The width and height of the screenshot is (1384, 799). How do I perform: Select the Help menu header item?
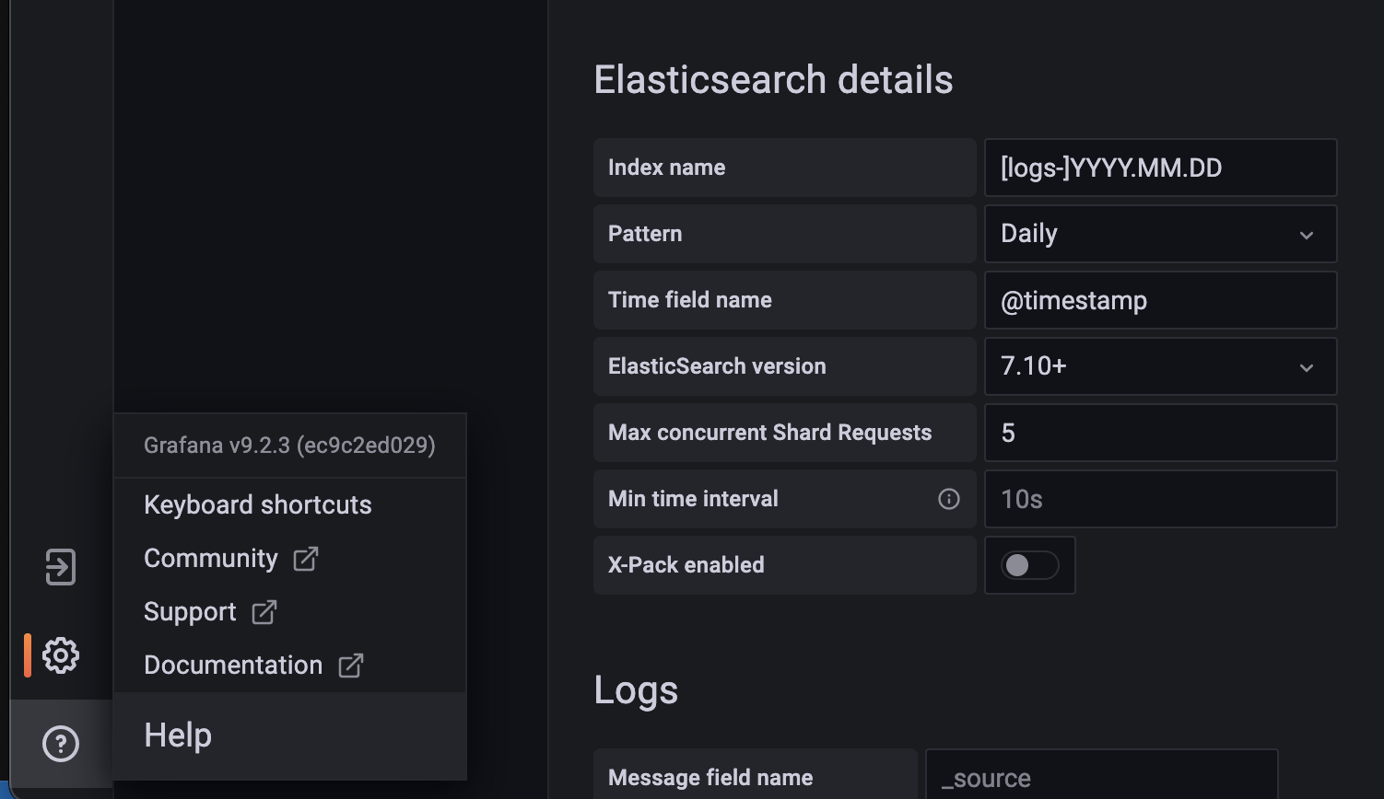(x=179, y=735)
